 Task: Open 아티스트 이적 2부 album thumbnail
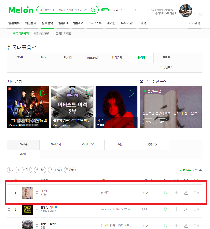[x=72, y=107]
